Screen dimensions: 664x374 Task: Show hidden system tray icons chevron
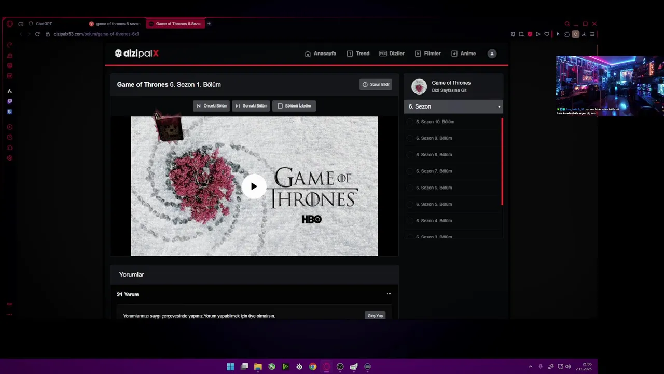tap(530, 367)
